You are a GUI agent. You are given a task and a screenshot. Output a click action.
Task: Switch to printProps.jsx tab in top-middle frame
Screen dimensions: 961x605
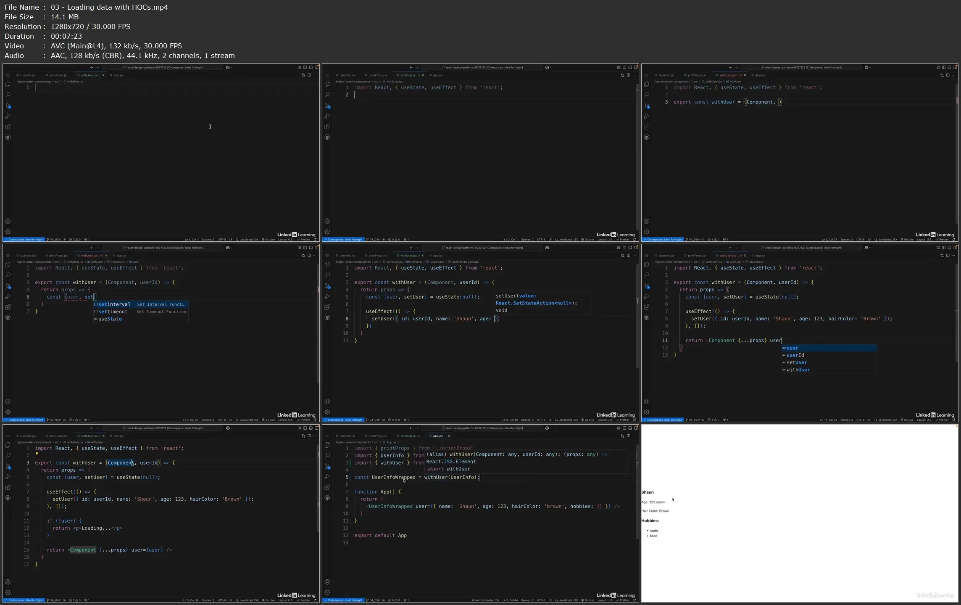(x=377, y=75)
